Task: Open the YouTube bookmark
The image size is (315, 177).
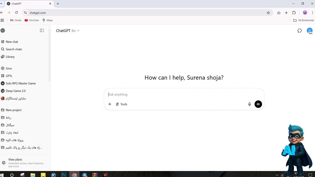Action: coord(31,20)
